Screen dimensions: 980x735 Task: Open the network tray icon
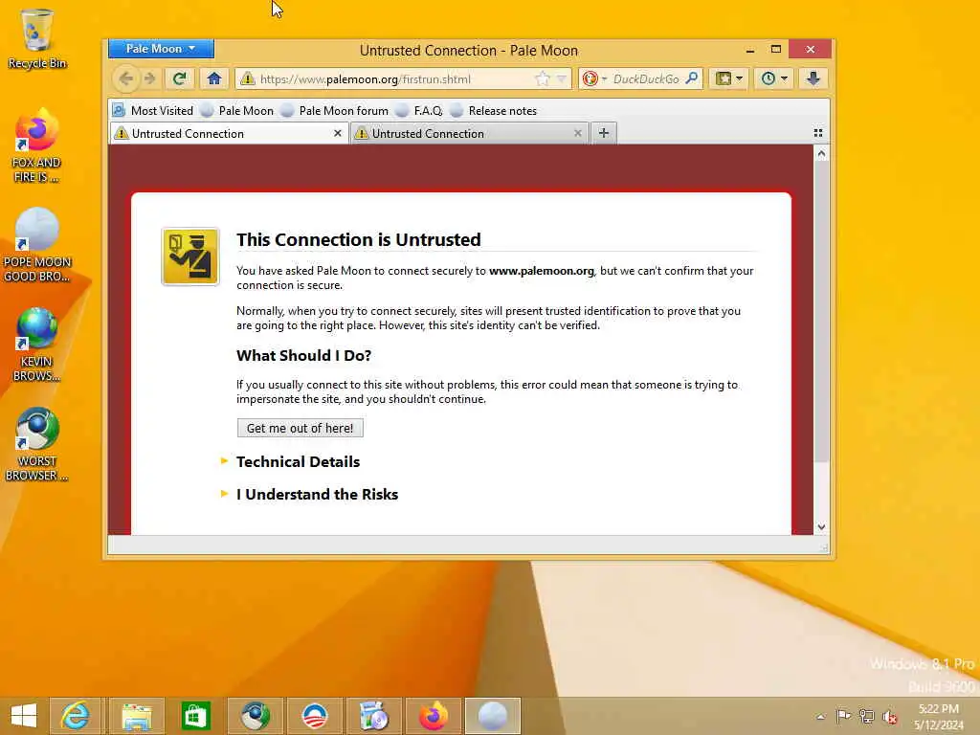click(x=866, y=716)
